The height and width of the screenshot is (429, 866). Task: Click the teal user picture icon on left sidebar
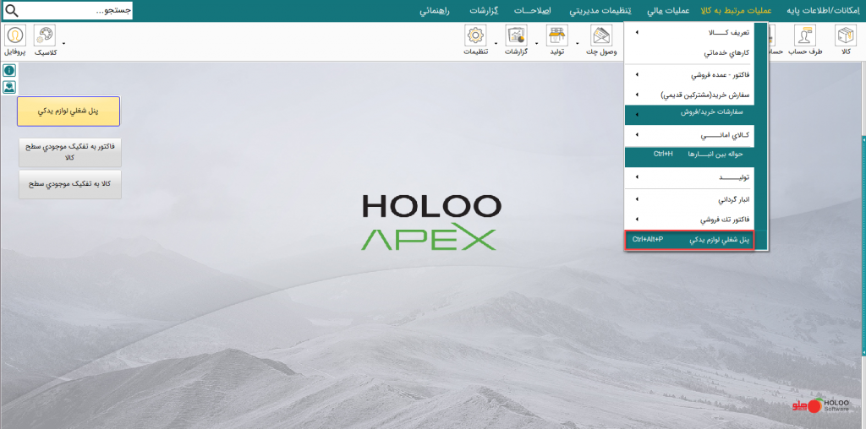(8, 87)
